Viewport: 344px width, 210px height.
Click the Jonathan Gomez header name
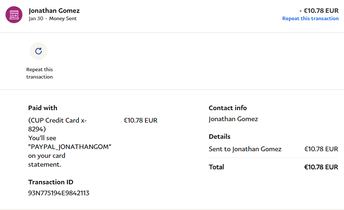(x=54, y=11)
